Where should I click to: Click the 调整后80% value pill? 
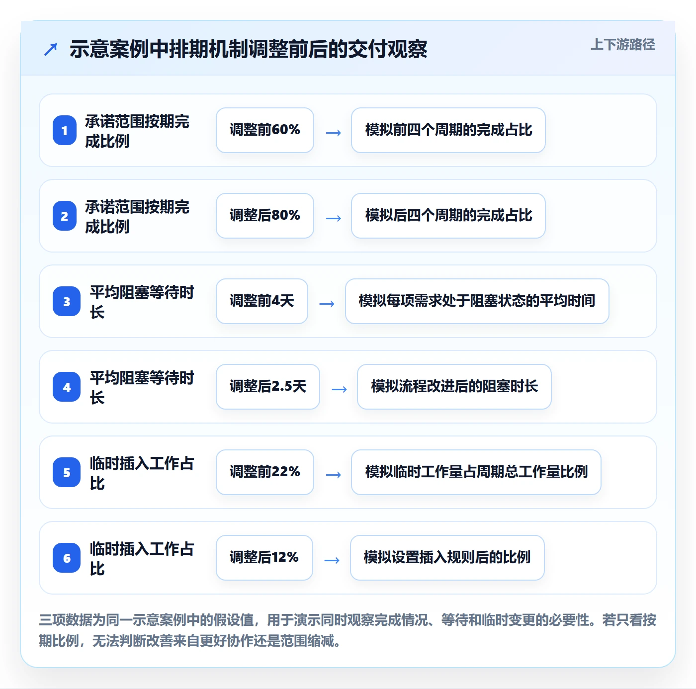coord(265,216)
